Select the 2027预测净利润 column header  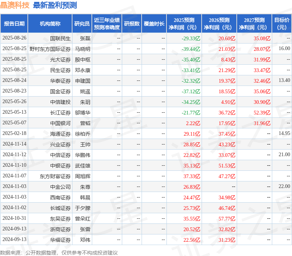[x=254, y=24]
